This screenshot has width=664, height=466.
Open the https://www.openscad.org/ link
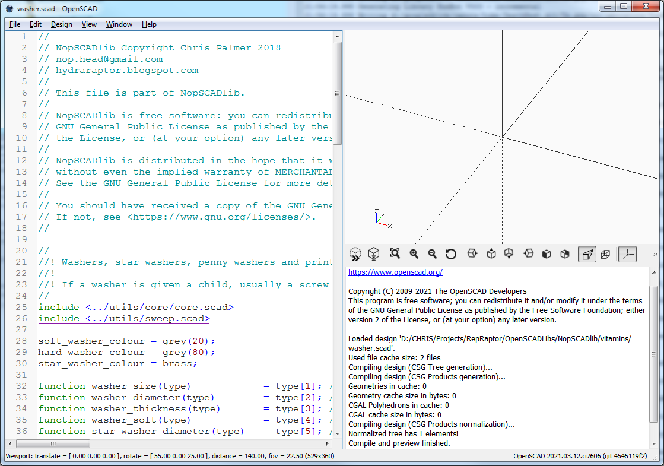[395, 272]
